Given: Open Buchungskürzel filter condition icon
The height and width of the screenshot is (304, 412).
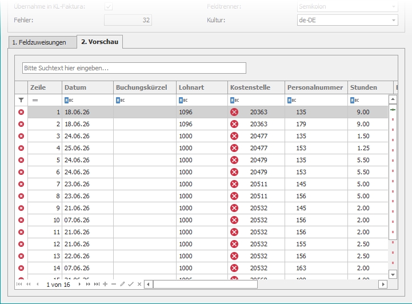Looking at the screenshot, I should pos(121,100).
